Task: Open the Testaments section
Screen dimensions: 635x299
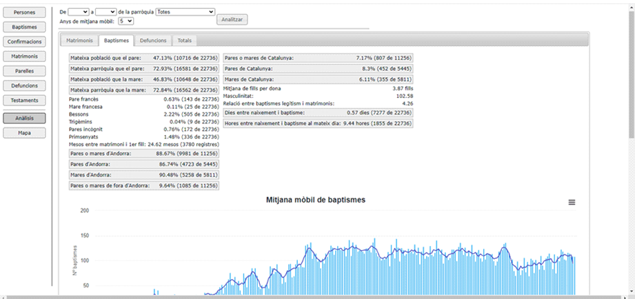Action: [x=25, y=101]
